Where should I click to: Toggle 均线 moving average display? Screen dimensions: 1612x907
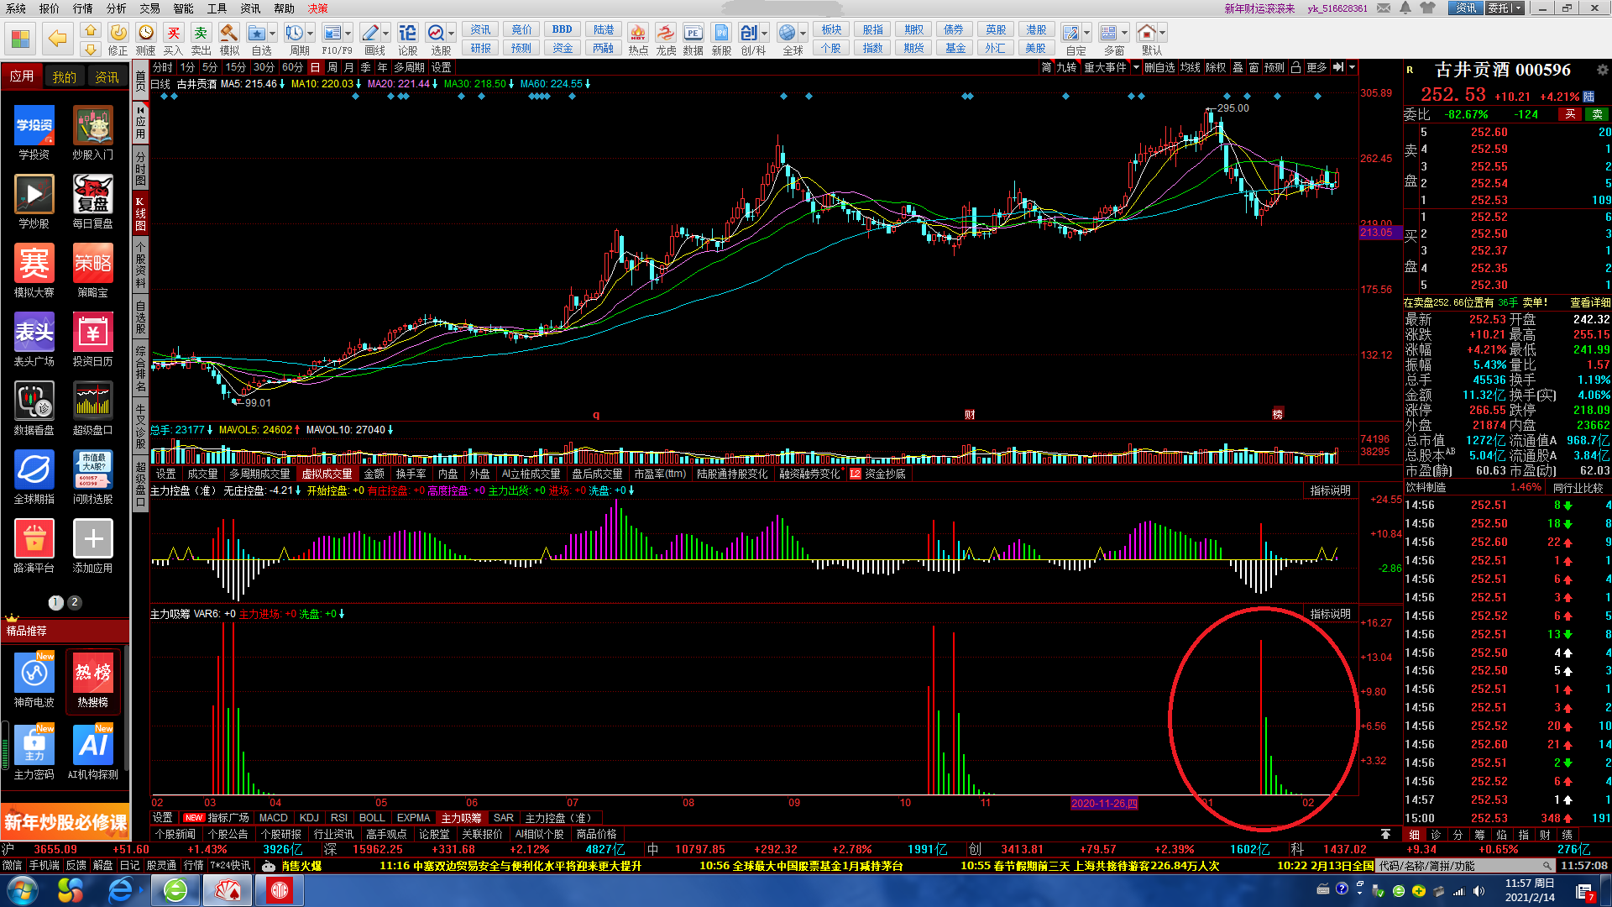pyautogui.click(x=1190, y=68)
